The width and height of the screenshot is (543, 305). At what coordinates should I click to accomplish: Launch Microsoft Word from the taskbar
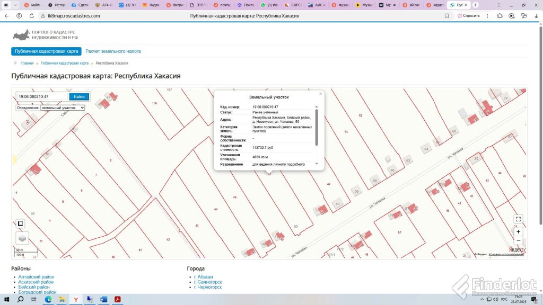tap(103, 299)
